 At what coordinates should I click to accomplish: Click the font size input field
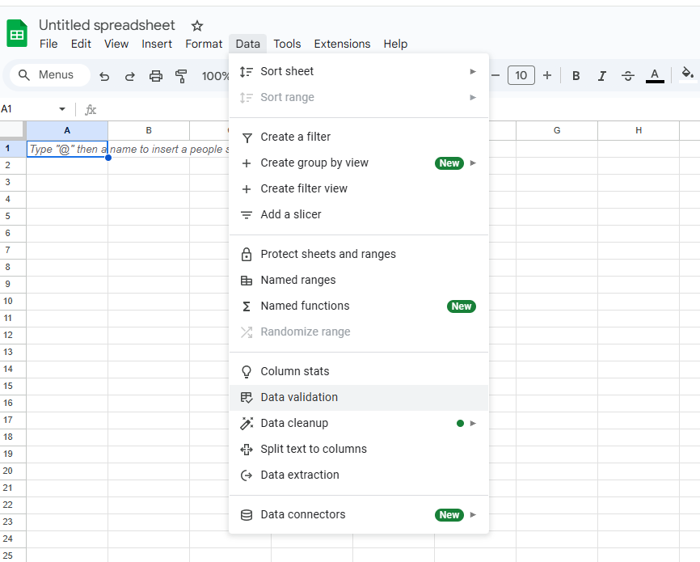tap(521, 75)
